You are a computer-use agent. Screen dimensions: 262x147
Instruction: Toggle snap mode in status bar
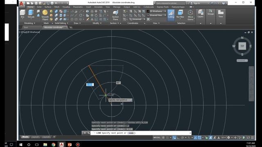point(167,138)
